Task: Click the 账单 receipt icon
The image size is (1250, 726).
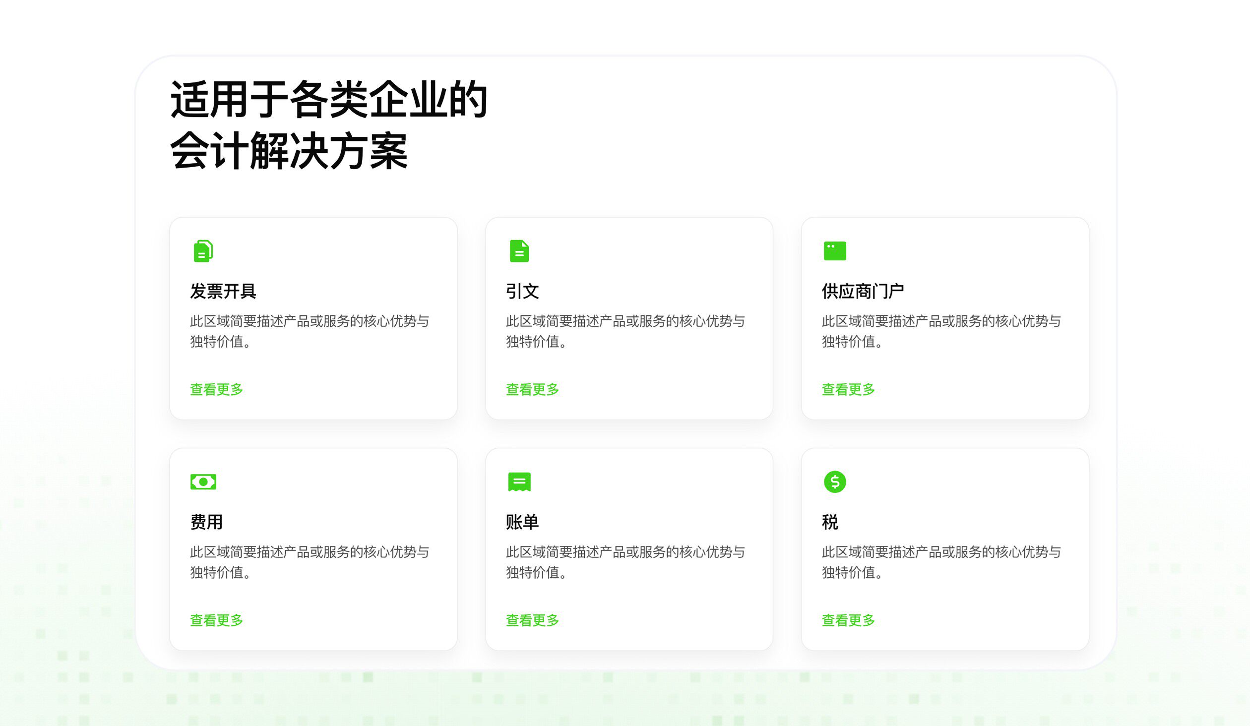Action: (519, 482)
